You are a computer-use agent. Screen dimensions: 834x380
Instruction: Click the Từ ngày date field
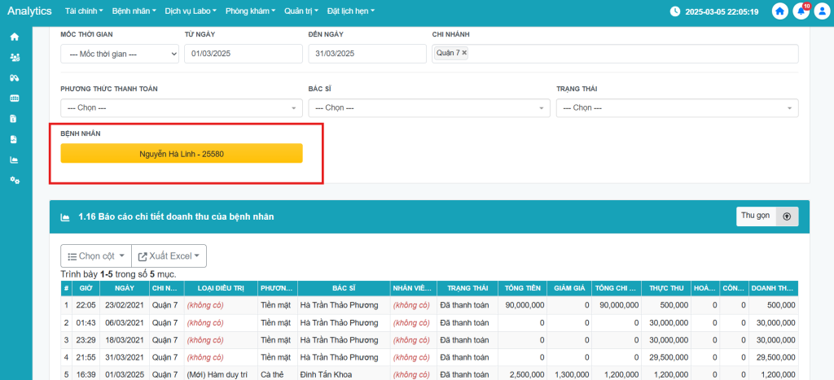point(242,54)
